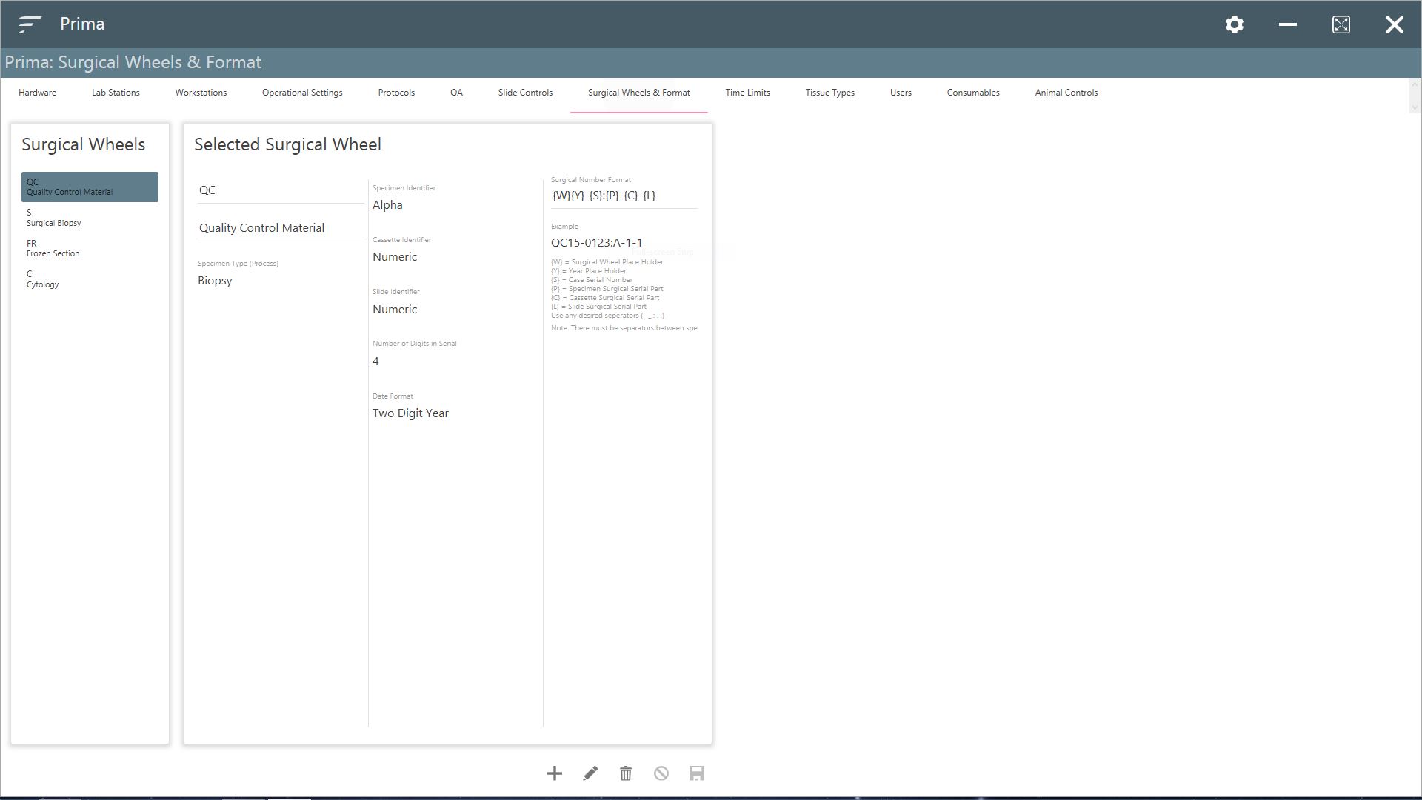Select the QC Quality Control Material wheel
The width and height of the screenshot is (1422, 800).
(x=90, y=187)
